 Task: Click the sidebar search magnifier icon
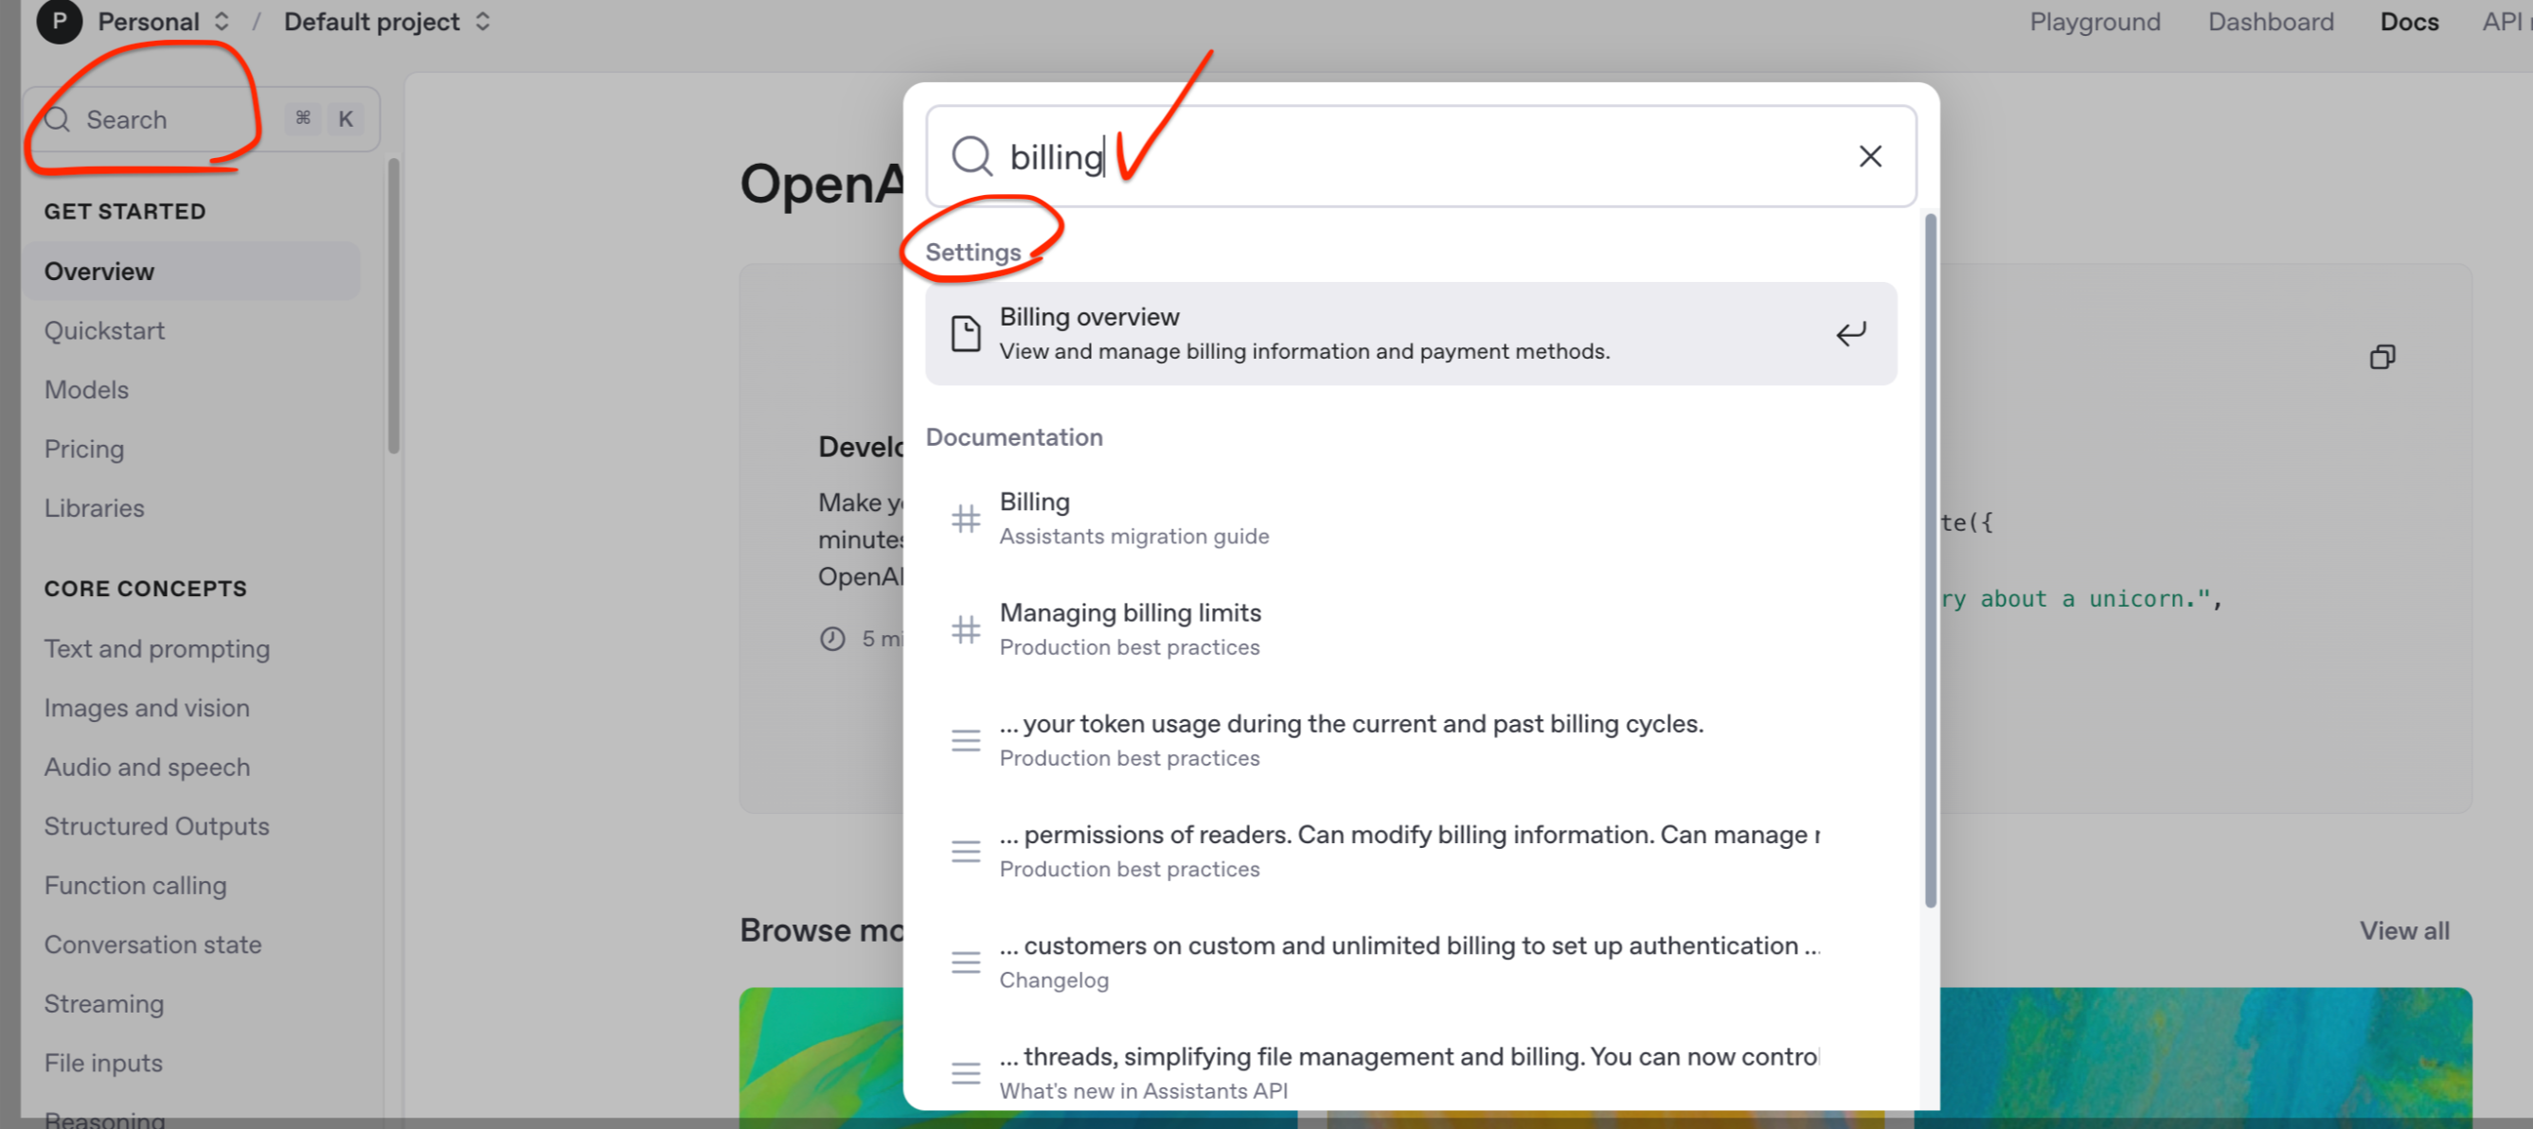(58, 120)
